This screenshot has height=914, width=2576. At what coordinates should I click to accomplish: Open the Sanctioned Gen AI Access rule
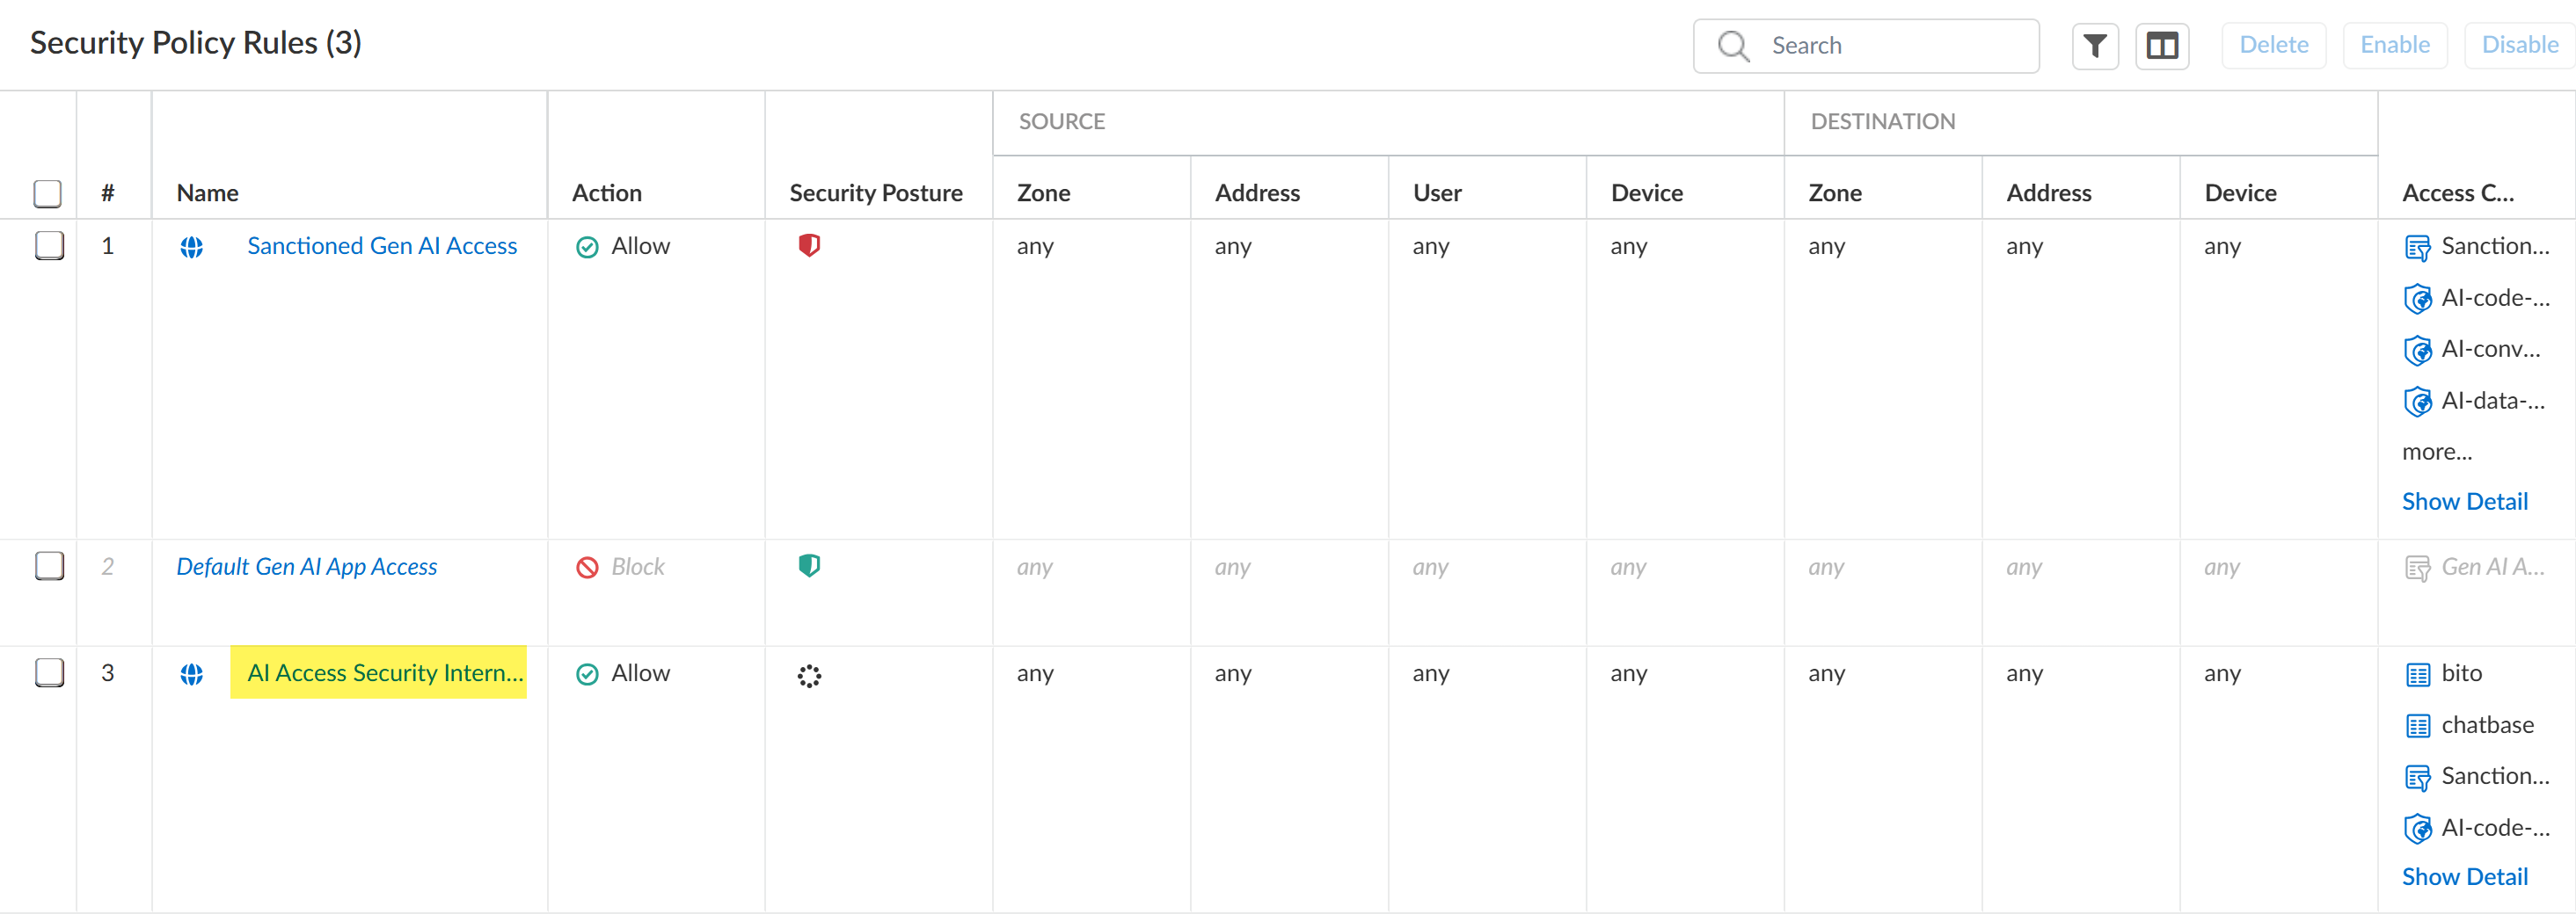click(x=382, y=246)
